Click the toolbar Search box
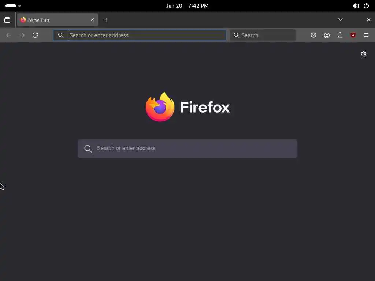The width and height of the screenshot is (375, 281). click(263, 35)
